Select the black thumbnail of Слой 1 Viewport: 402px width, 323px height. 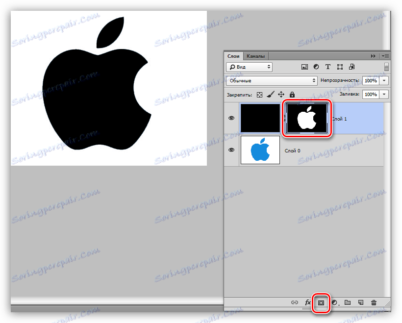[x=260, y=118]
